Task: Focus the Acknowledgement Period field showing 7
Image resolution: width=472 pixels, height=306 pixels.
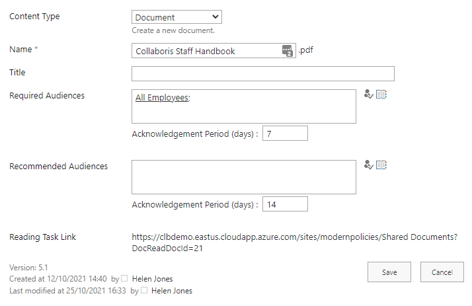Action: [x=285, y=134]
